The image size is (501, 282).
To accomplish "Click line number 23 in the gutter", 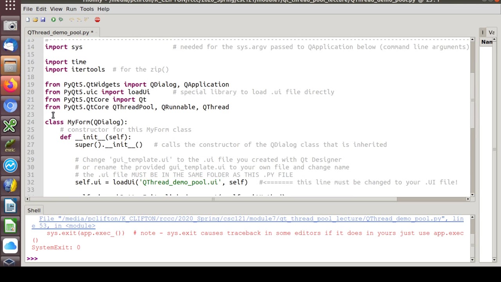I will [x=31, y=115].
